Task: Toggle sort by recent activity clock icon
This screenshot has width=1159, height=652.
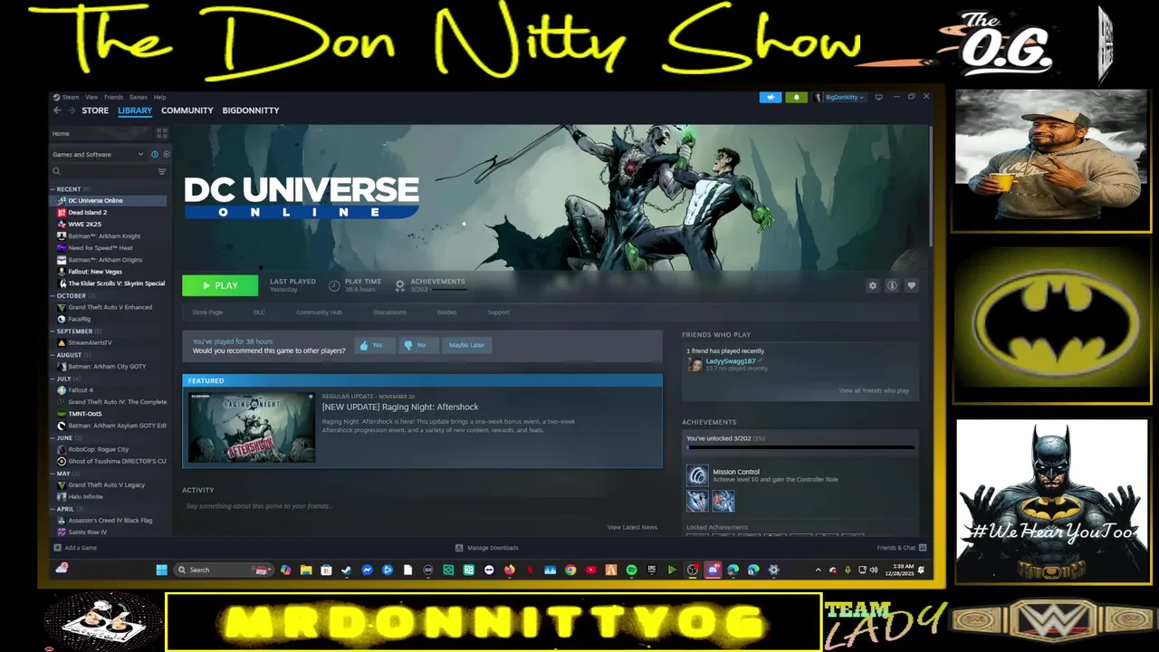Action: [155, 154]
